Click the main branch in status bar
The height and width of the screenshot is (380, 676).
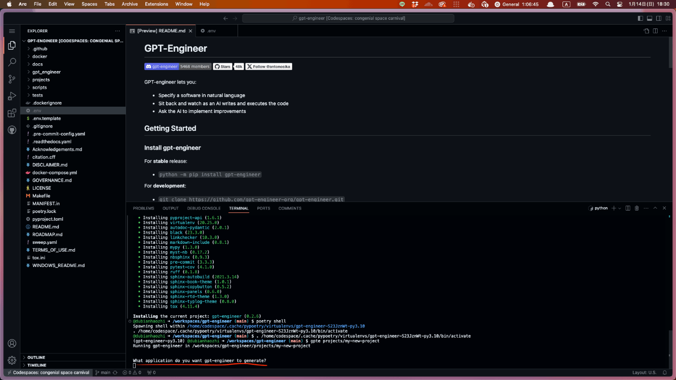click(103, 372)
